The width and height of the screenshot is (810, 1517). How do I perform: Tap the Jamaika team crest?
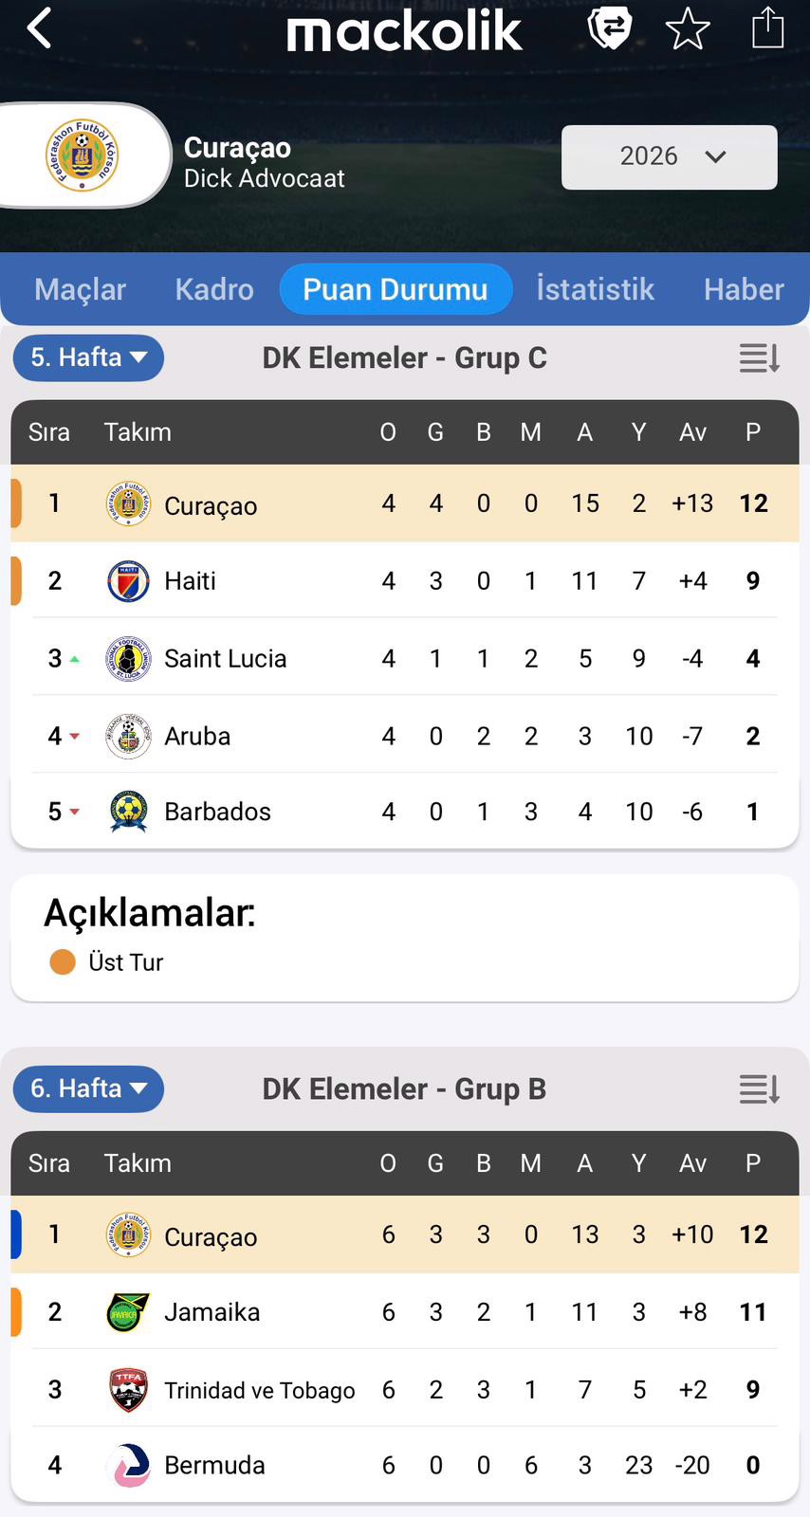(128, 1312)
